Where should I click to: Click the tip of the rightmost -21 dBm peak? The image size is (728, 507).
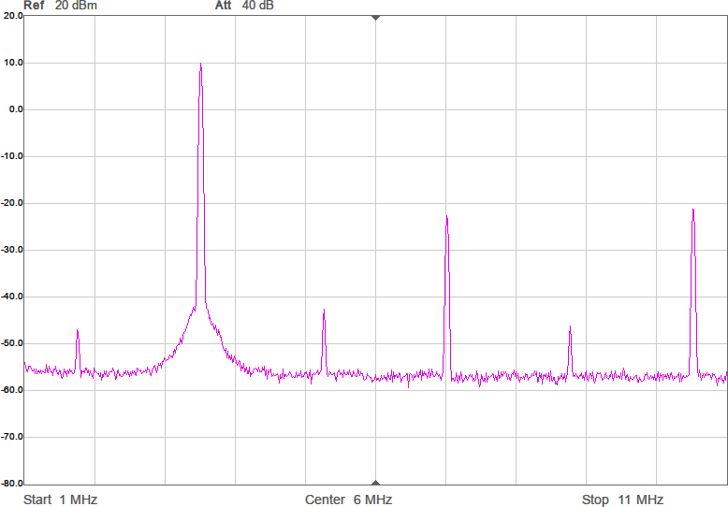[693, 210]
